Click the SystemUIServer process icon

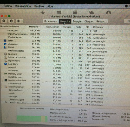pyautogui.click(x=6, y=87)
